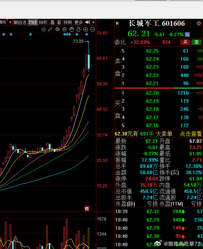This screenshot has width=203, height=249.
Task: Open the 更多 more menu
Action: (78, 22)
